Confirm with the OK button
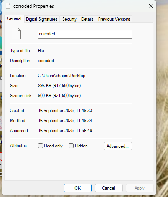This screenshot has height=197, width=168. [77, 188]
